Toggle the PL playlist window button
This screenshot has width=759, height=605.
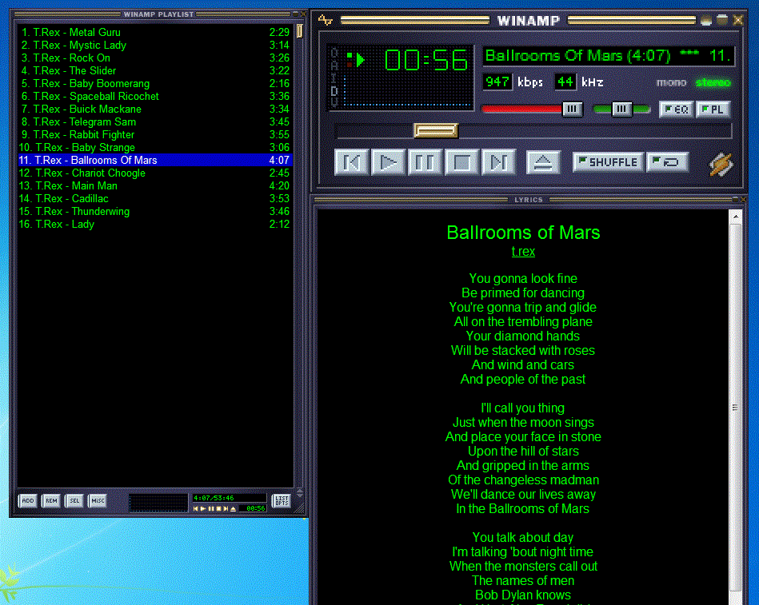click(713, 109)
